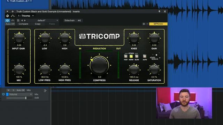Click the Low Freq knob
The width and height of the screenshot is (223, 125).
click(x=45, y=70)
